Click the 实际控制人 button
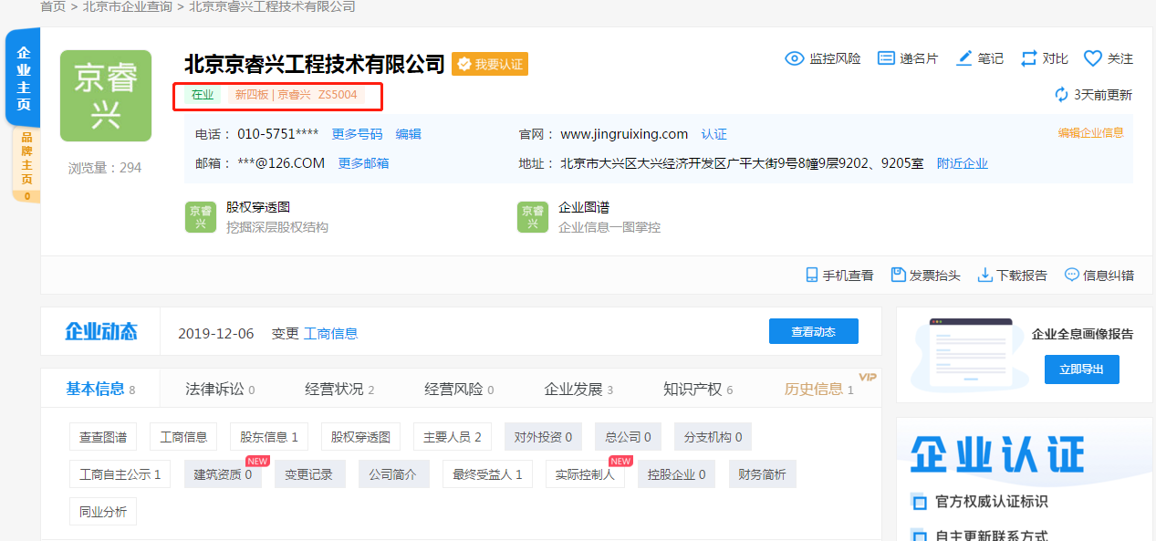 click(x=585, y=474)
